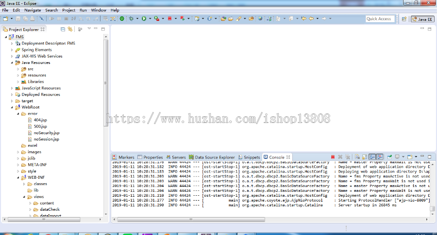This screenshot has width=437, height=235.
Task: Click the Open Type folder icon
Action: click(x=223, y=18)
